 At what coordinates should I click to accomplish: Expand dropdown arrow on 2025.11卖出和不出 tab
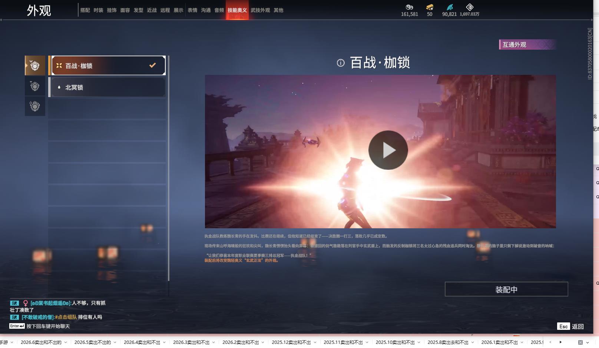click(367, 342)
